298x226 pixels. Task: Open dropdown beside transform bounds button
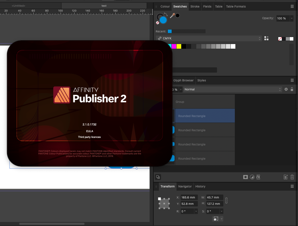pyautogui.click(x=221, y=219)
